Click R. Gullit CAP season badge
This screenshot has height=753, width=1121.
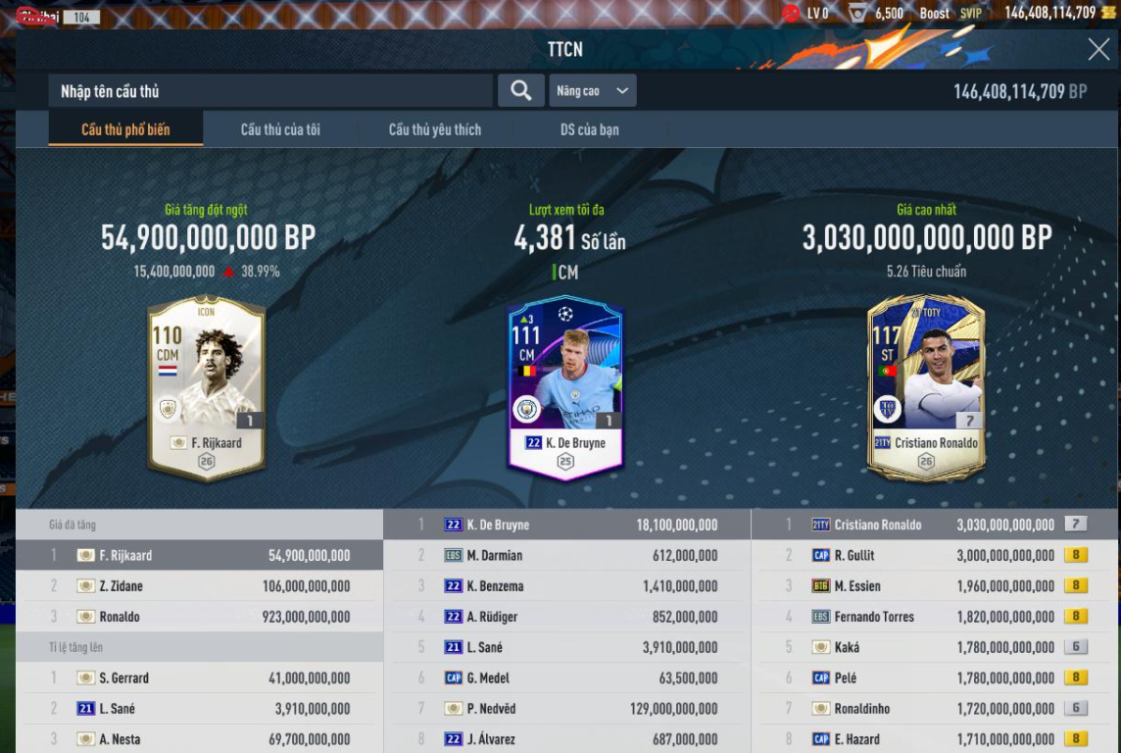pos(821,555)
